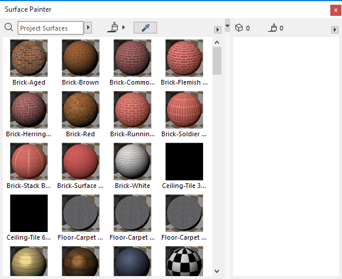This screenshot has width=342, height=279.
Task: Pick the yellow striped wood sphere thumbnail
Action: coord(29,261)
